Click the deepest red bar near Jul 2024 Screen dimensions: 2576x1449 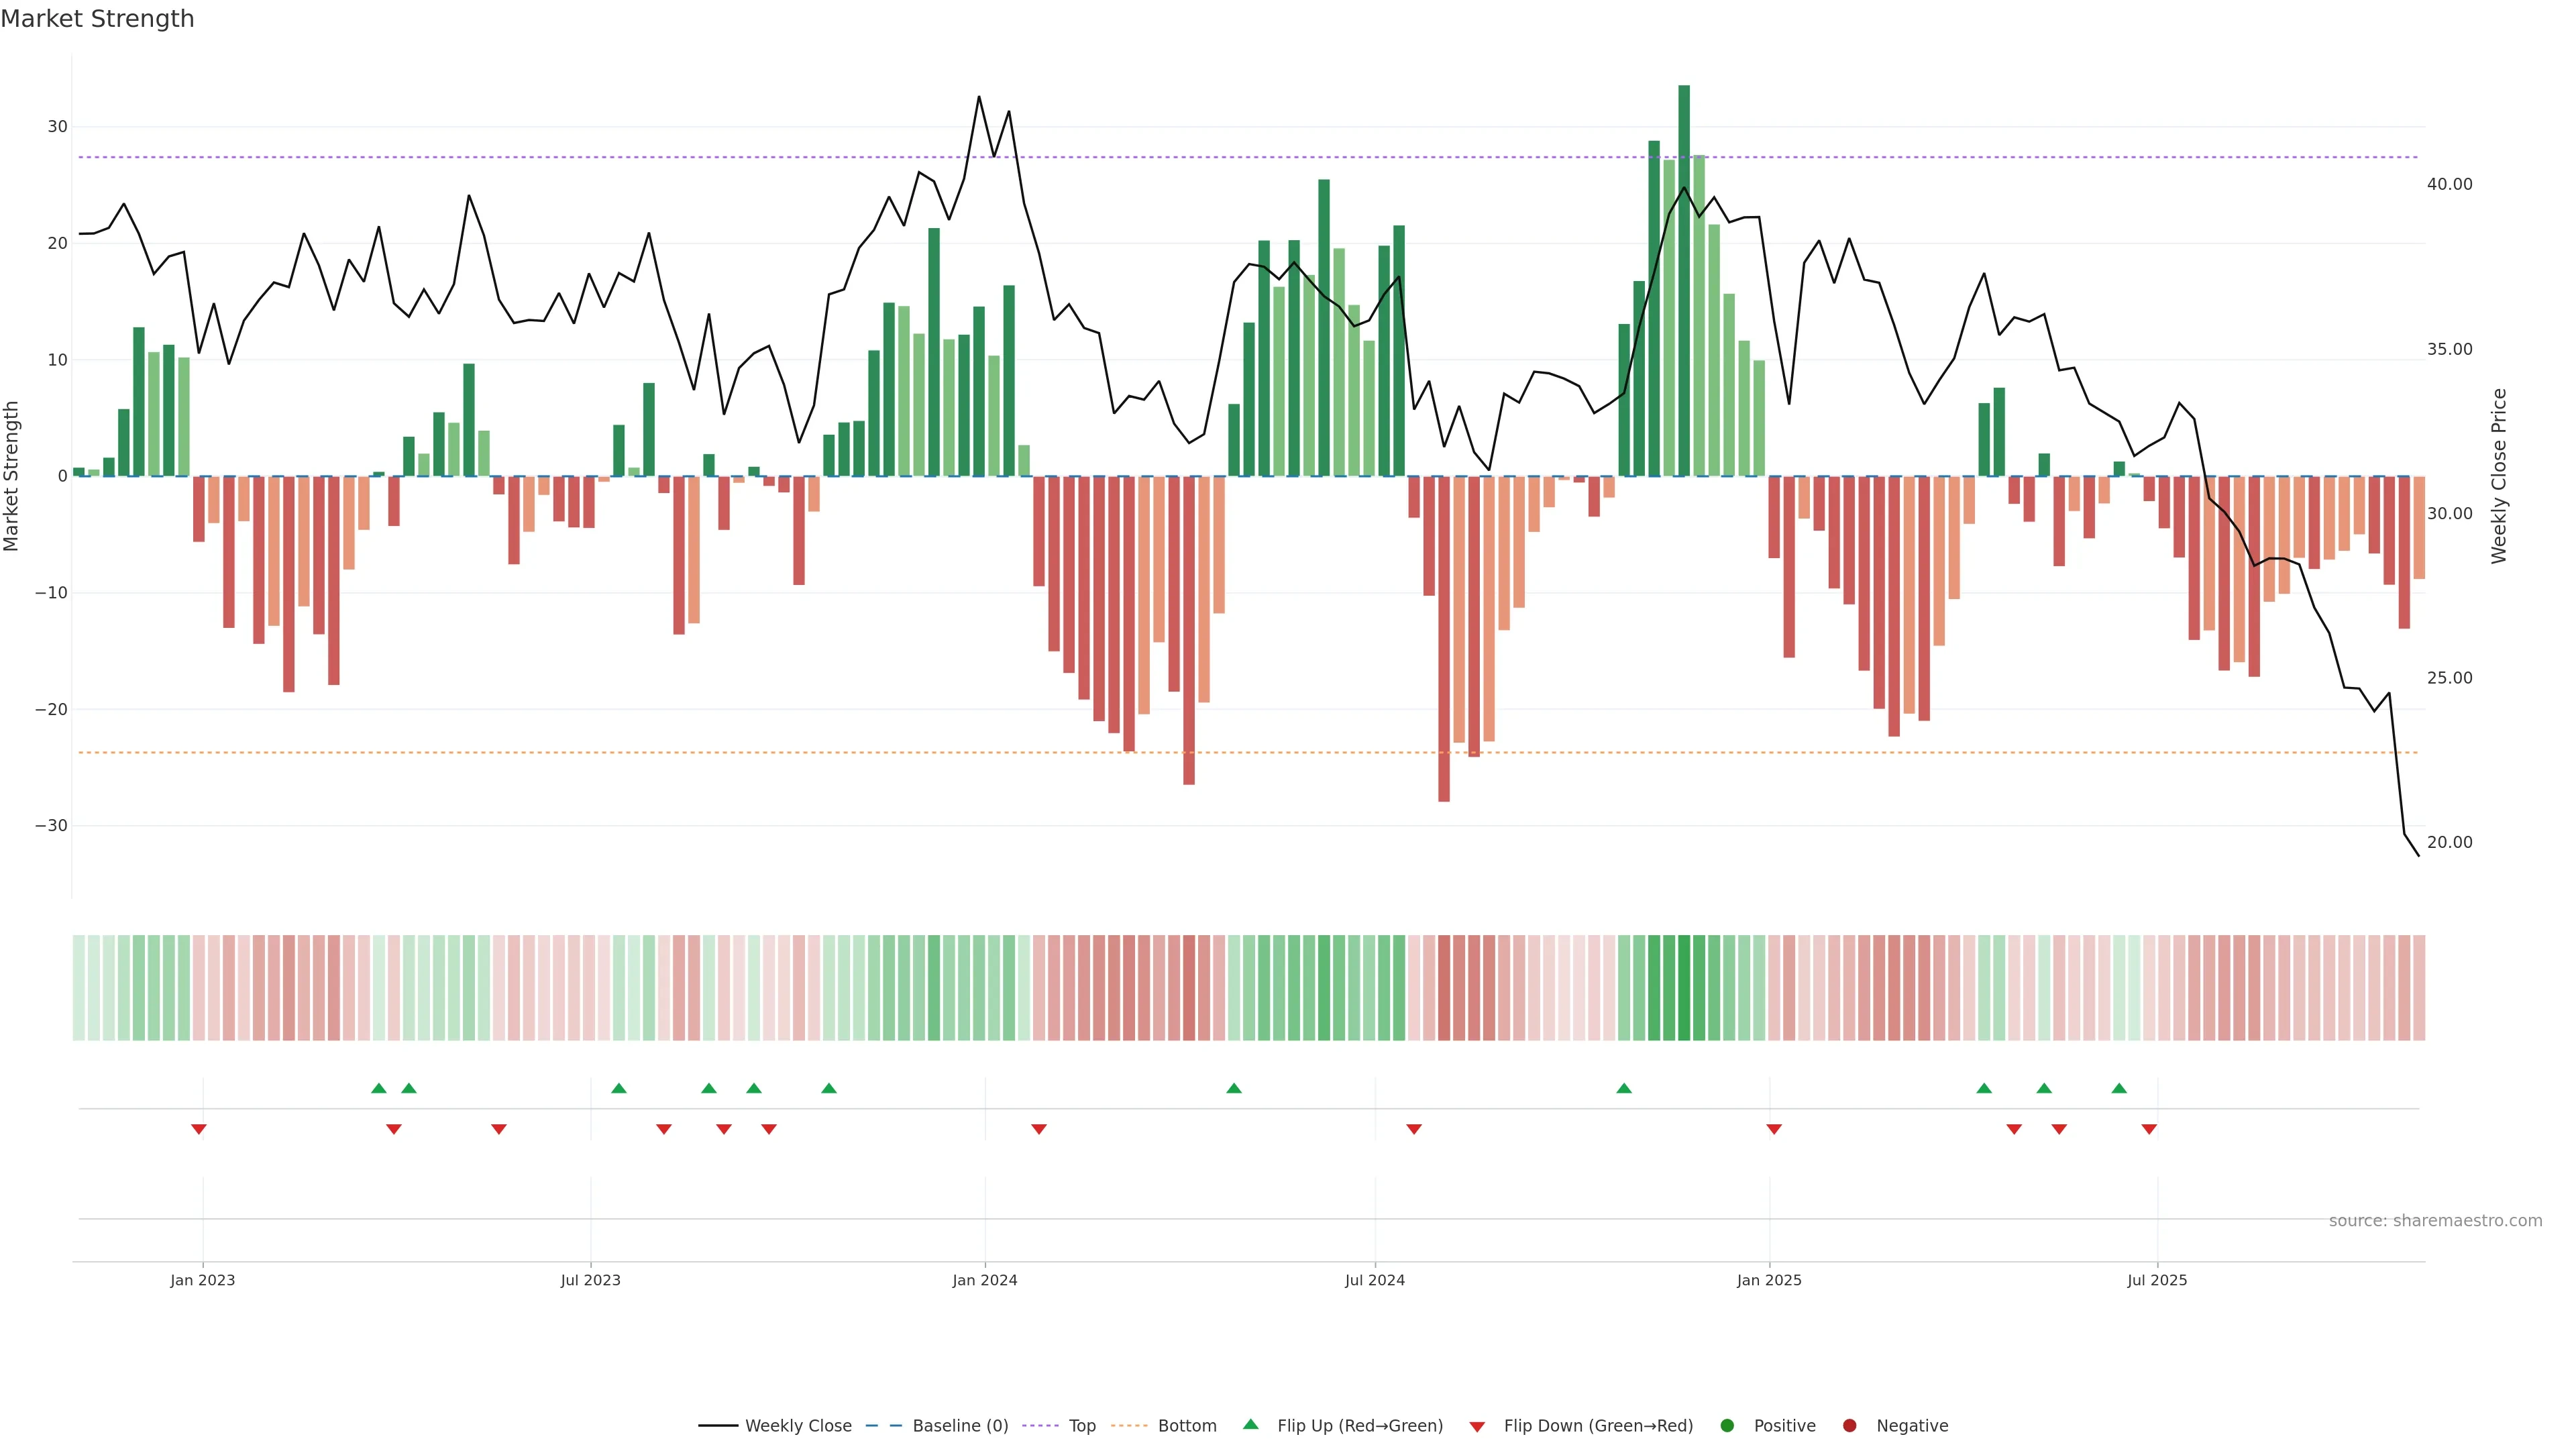1444,640
